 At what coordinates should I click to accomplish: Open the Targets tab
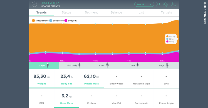pyautogui.click(x=166, y=12)
